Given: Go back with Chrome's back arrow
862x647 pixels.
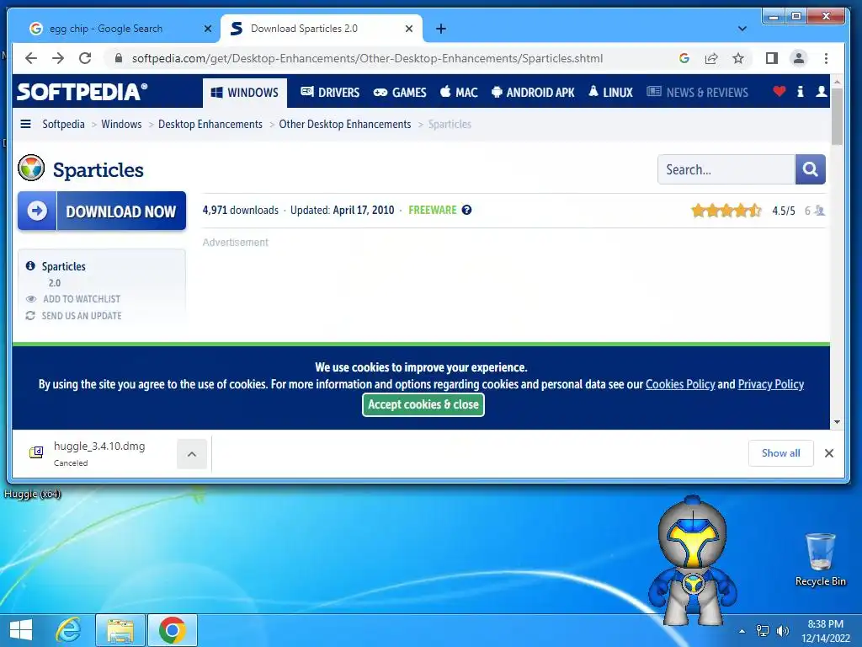Looking at the screenshot, I should (x=31, y=58).
